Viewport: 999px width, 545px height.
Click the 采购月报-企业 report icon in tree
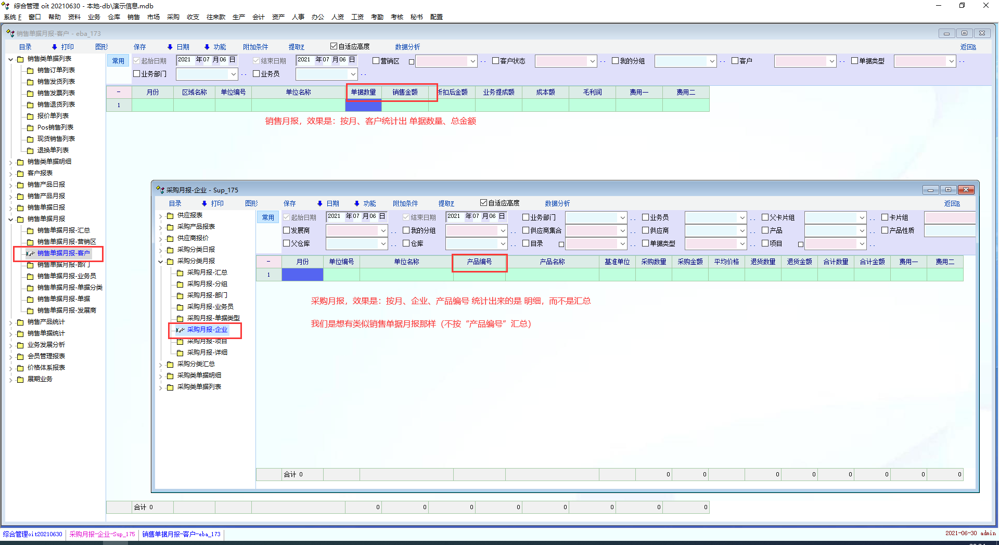[x=180, y=330]
